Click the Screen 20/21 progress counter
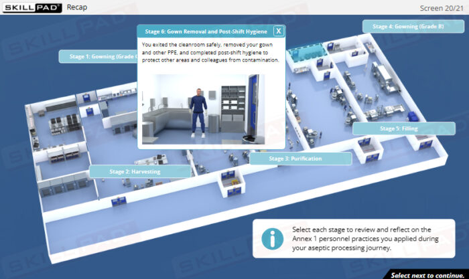This screenshot has height=279, width=469. (441, 8)
